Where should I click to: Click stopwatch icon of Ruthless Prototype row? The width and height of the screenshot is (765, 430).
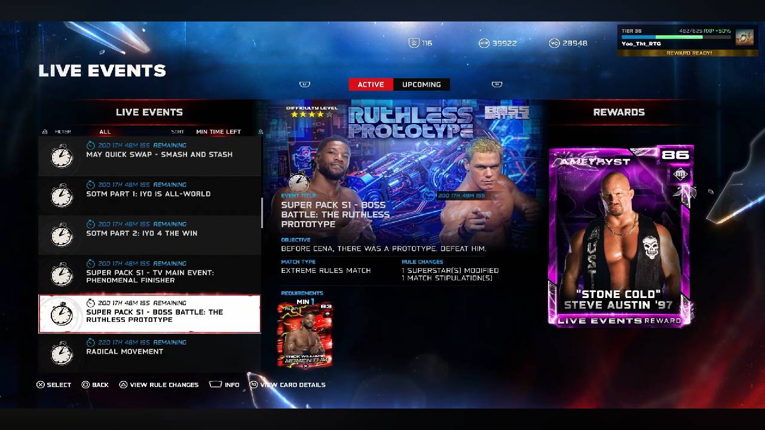62,314
